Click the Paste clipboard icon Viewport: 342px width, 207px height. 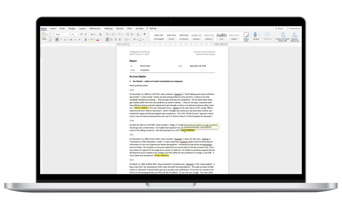click(44, 35)
